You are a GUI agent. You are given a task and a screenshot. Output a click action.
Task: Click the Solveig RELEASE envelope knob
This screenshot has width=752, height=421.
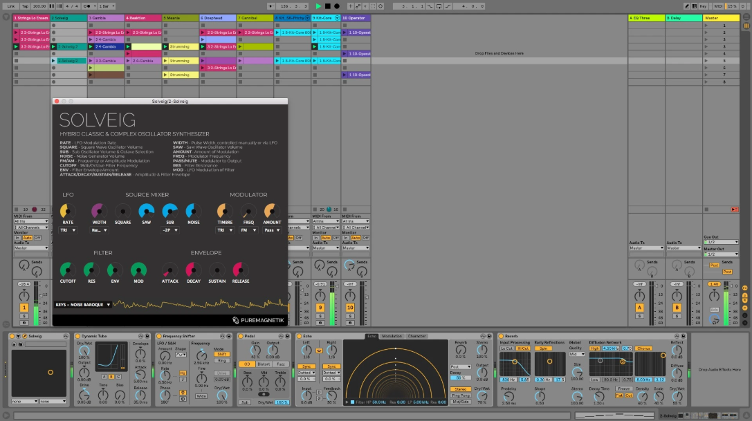click(240, 270)
